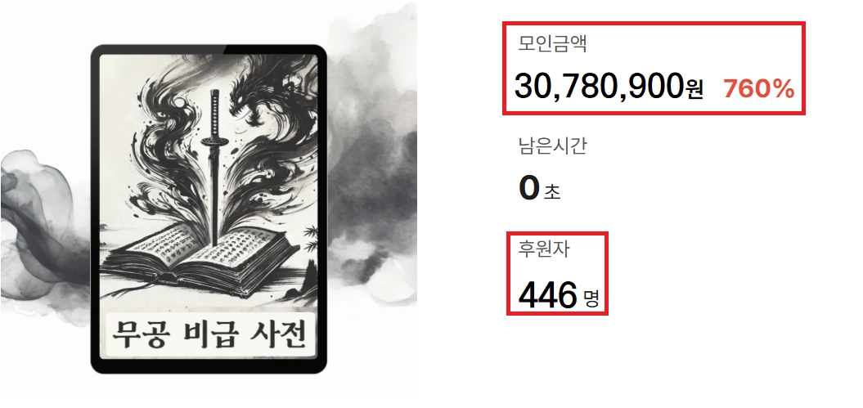Click the sword illustration on the cover

[x=214, y=167]
